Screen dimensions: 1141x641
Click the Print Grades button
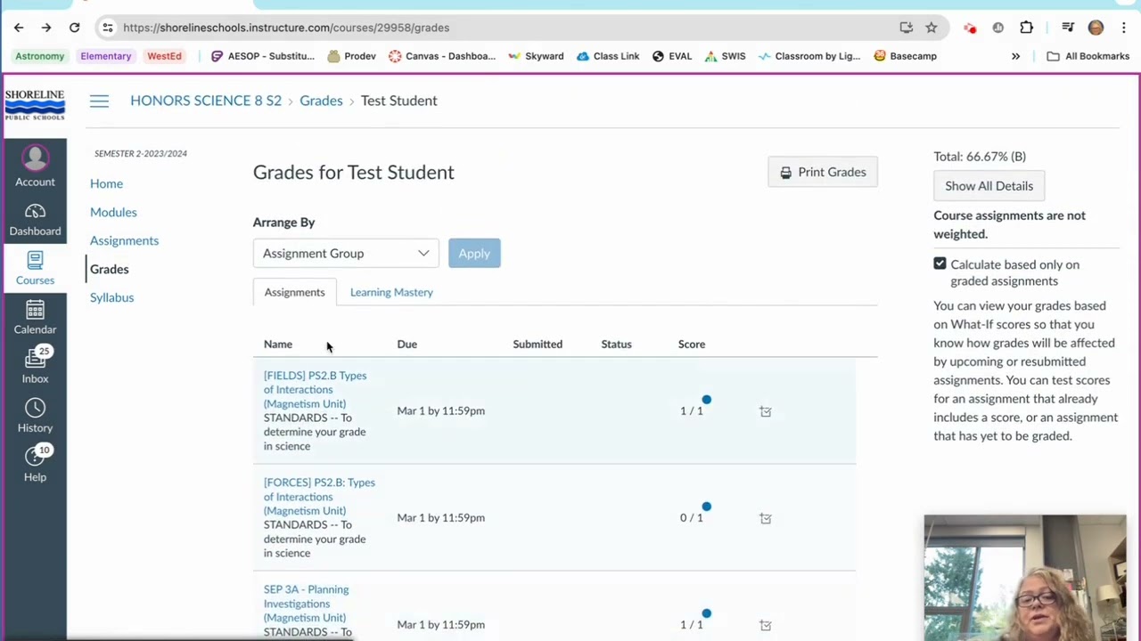tap(823, 172)
